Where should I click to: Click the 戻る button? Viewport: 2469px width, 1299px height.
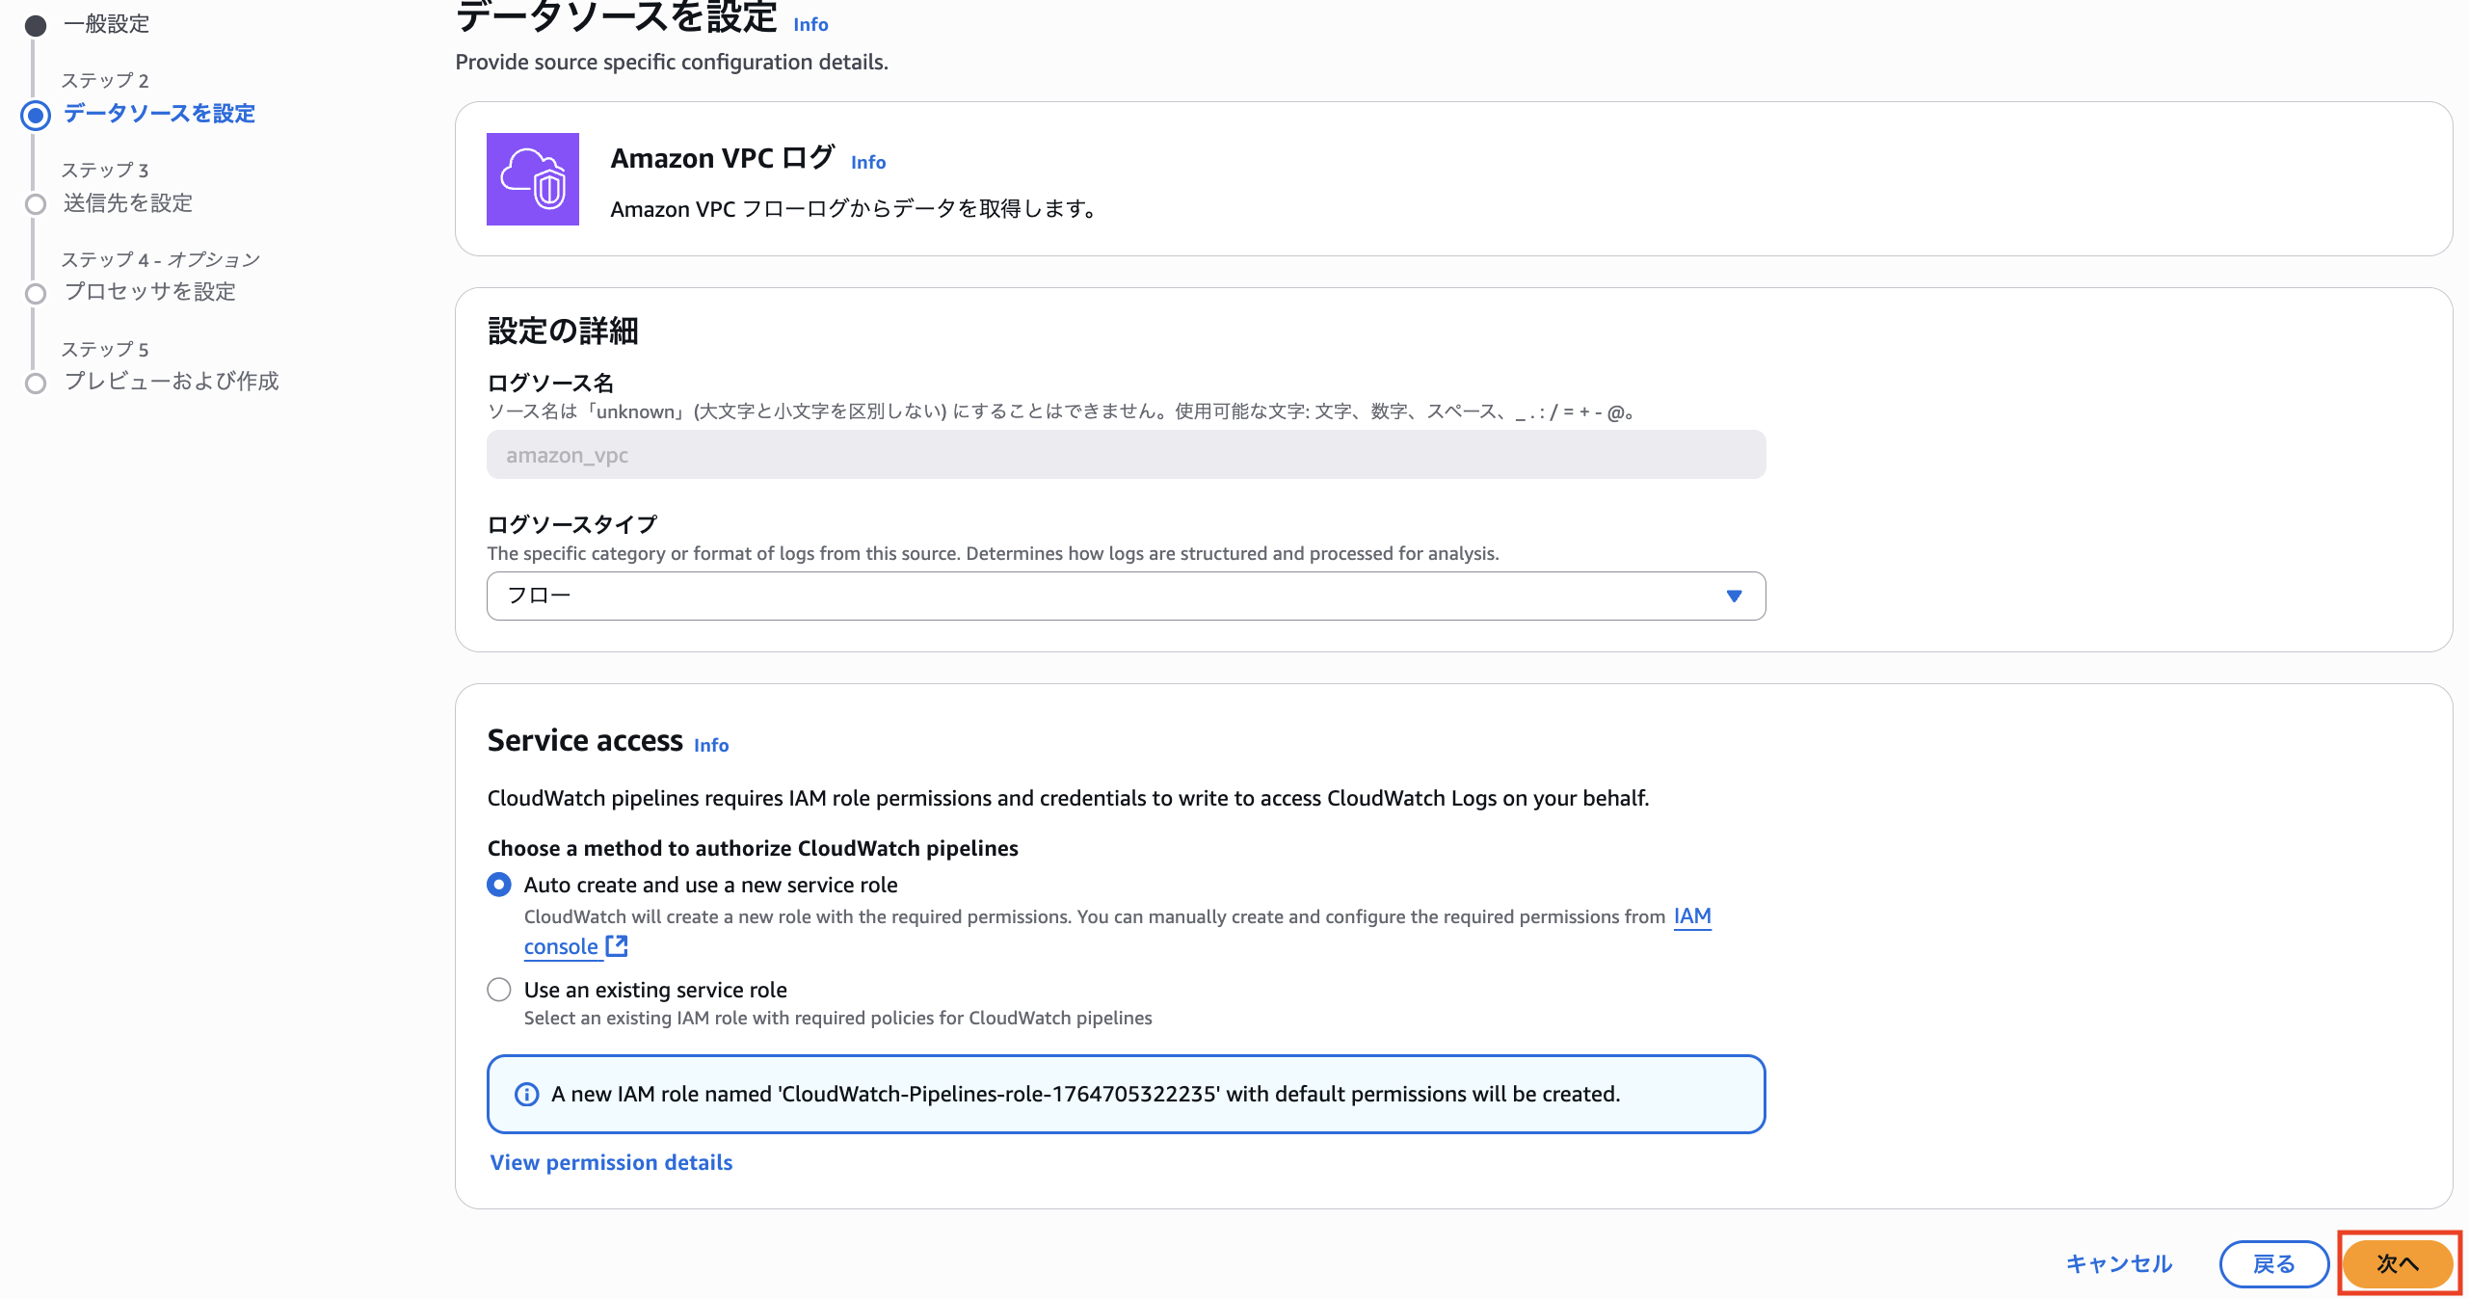click(x=2273, y=1263)
